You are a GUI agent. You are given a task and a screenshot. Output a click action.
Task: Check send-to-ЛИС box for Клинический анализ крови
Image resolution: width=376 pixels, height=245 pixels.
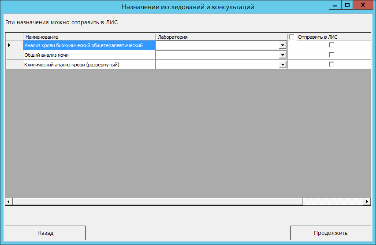coord(331,65)
